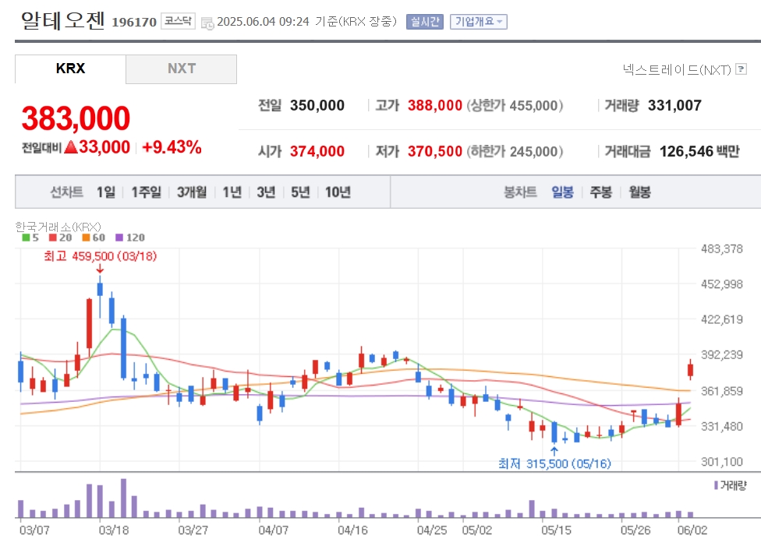Click the 상한가 455,000 text
The image size is (761, 560).
515,106
